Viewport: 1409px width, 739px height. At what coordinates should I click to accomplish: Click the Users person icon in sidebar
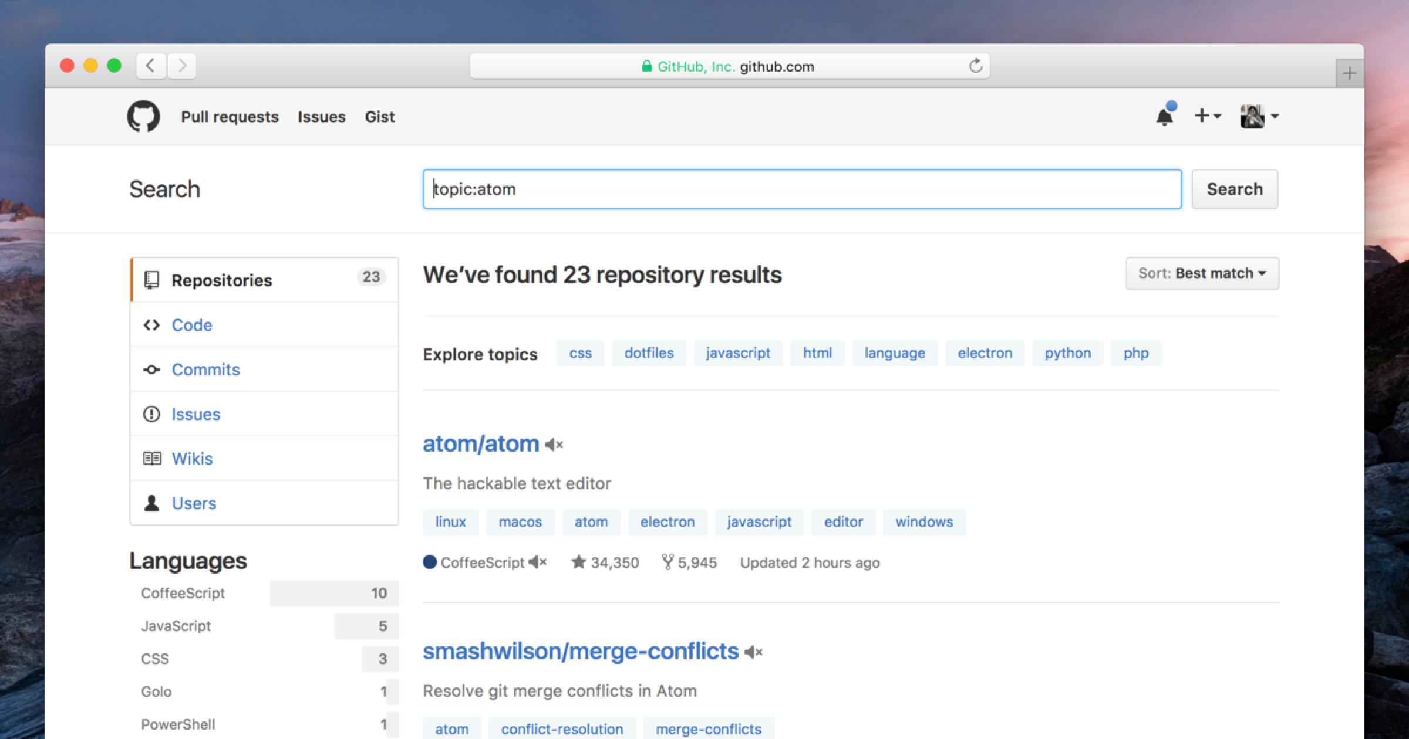(x=152, y=503)
